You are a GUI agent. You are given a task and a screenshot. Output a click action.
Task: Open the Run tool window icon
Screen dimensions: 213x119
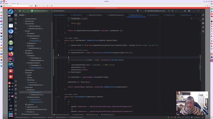click(x=16, y=101)
